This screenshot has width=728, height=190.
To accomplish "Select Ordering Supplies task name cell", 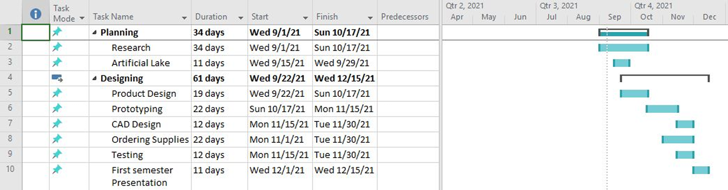I will point(140,140).
